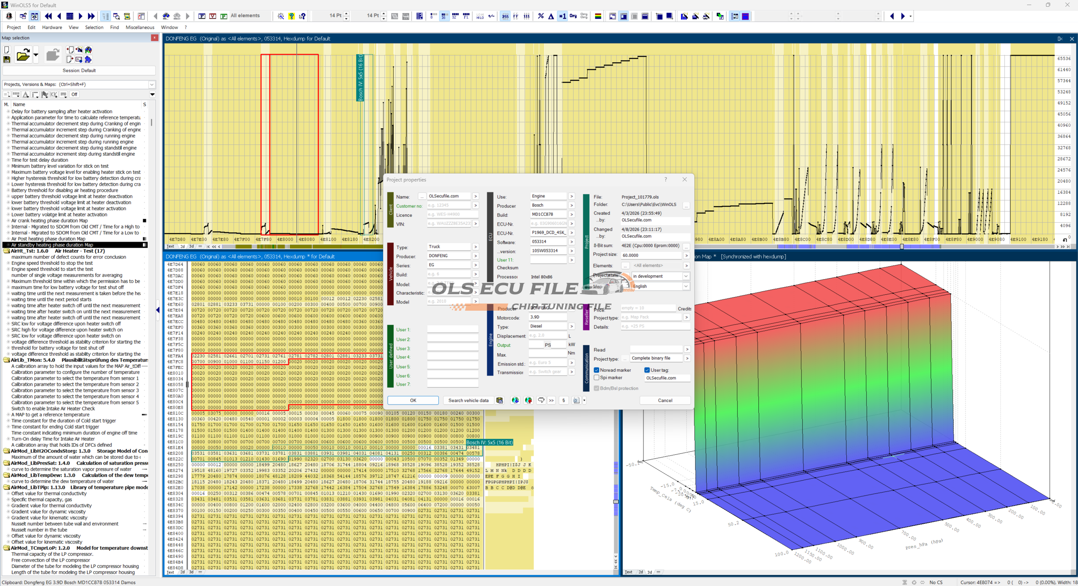Click the address overview slider under the 2D graph
This screenshot has width=1078, height=586.
coord(902,247)
